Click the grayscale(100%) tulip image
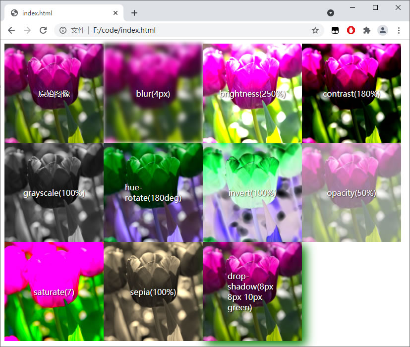 coord(54,192)
